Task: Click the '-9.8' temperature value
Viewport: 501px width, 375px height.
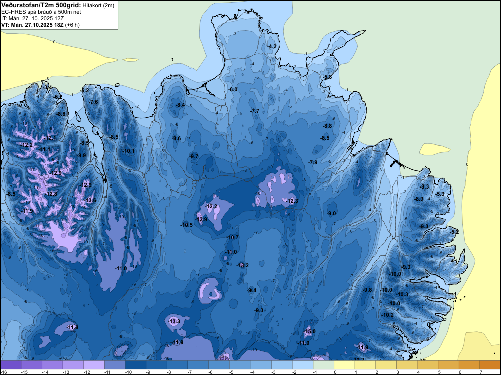Action: coord(367,290)
